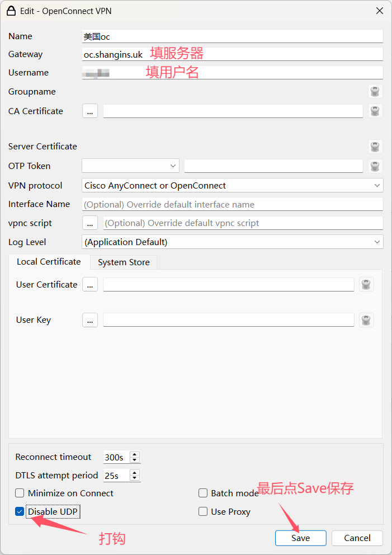Uncheck the Disable UDP checkbox
Viewport: 392px width, 555px height.
20,511
